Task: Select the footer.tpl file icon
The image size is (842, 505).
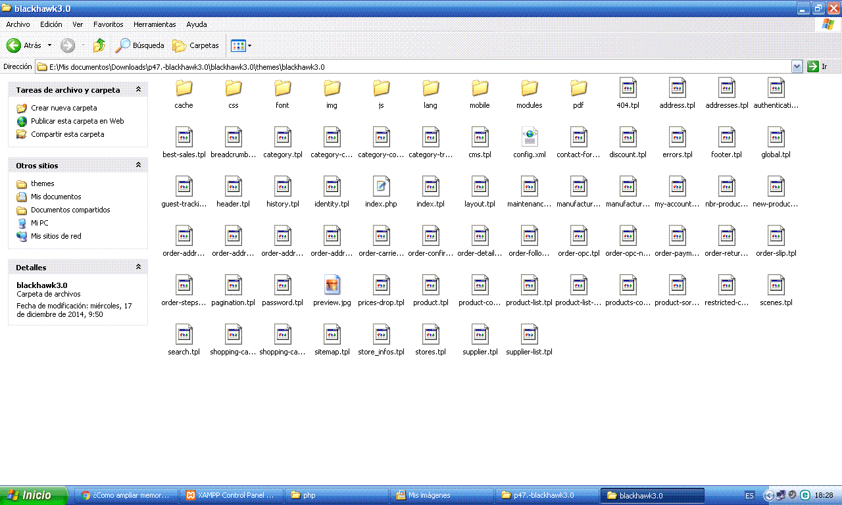Action: tap(727, 137)
